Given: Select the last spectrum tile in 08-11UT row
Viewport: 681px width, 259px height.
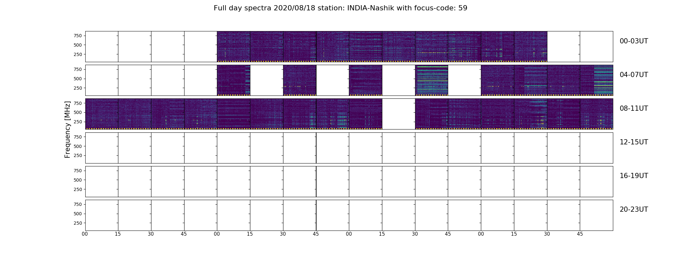Looking at the screenshot, I should 596,114.
